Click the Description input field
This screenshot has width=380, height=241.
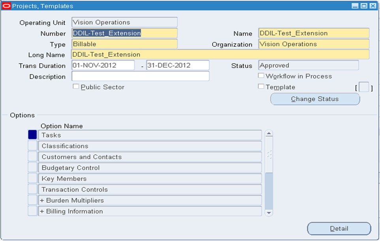(140, 76)
